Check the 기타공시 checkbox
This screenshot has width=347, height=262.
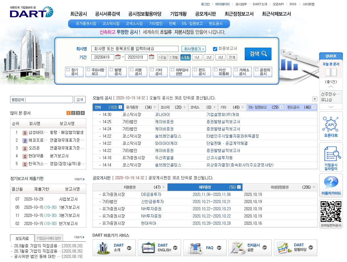[152, 70]
